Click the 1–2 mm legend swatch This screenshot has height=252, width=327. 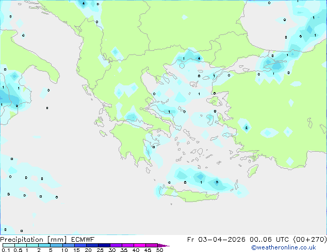[32, 245]
